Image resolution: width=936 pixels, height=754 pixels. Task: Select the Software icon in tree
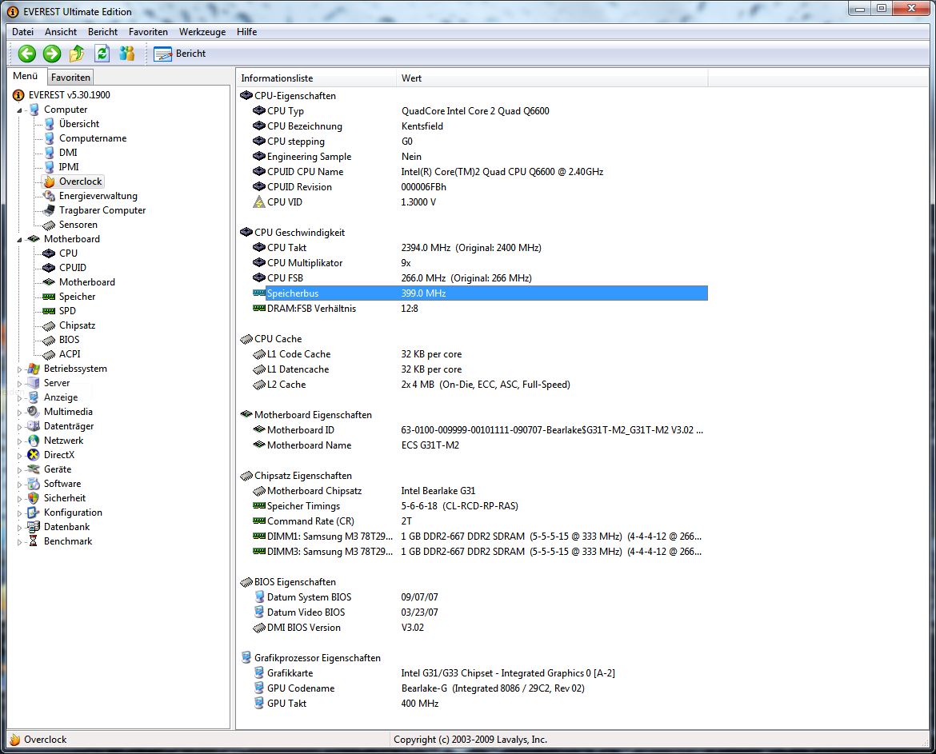[x=34, y=484]
